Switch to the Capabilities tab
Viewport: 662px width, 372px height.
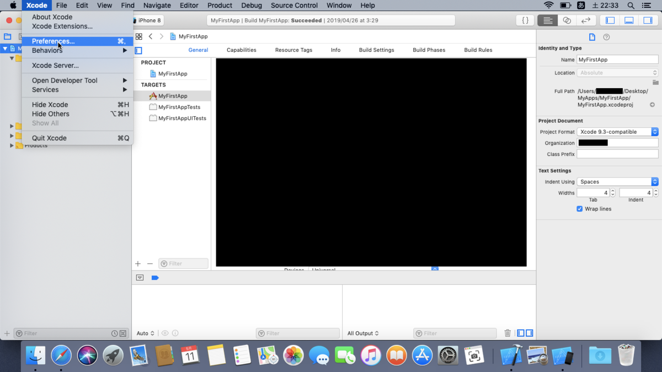[x=242, y=50]
